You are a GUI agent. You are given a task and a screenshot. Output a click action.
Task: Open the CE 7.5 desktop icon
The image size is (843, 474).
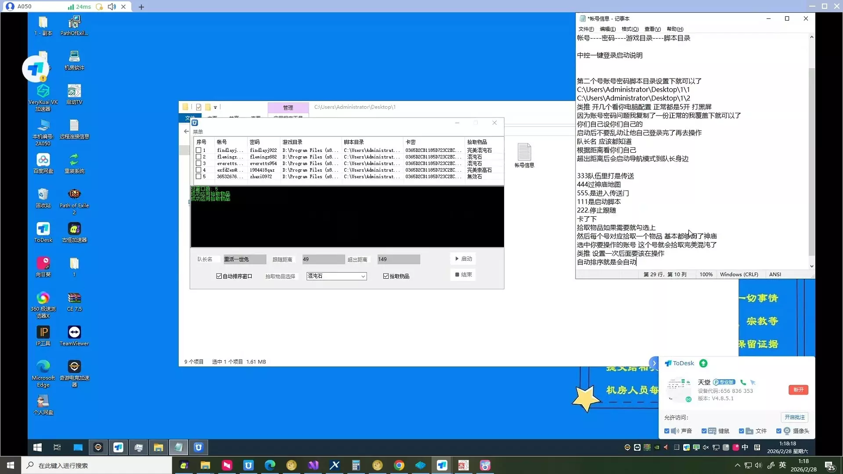tap(74, 298)
